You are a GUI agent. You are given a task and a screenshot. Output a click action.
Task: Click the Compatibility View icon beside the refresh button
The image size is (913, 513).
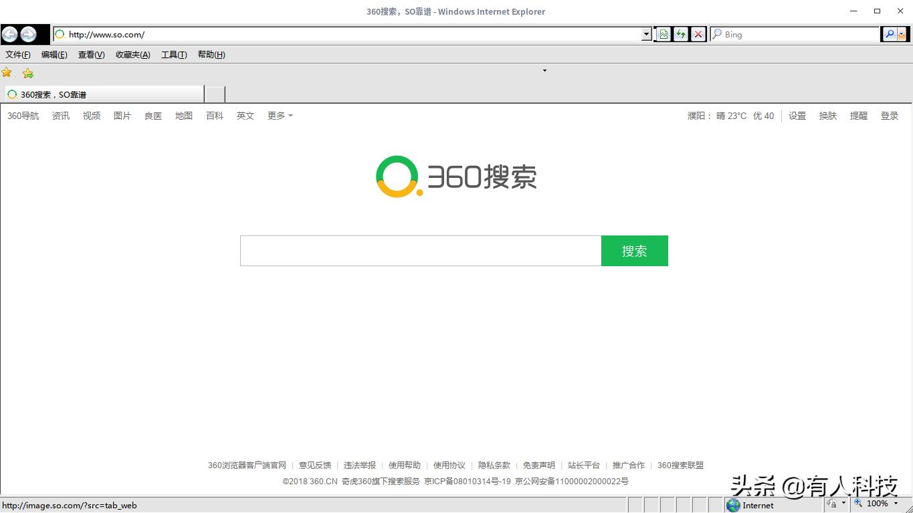(x=663, y=34)
